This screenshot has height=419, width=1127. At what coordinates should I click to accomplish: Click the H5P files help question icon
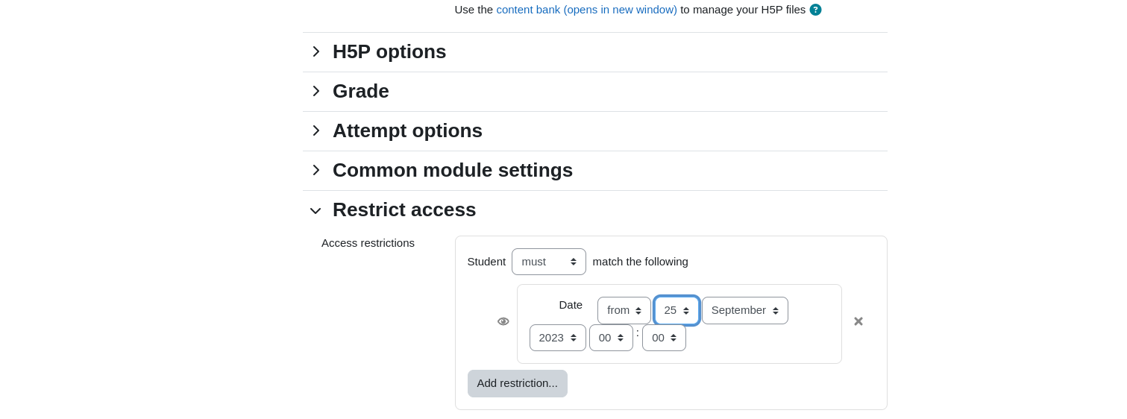(x=815, y=10)
